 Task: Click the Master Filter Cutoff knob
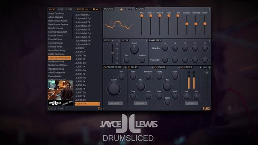(x=114, y=89)
